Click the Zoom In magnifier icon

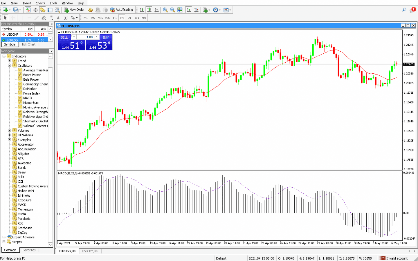(x=165, y=10)
